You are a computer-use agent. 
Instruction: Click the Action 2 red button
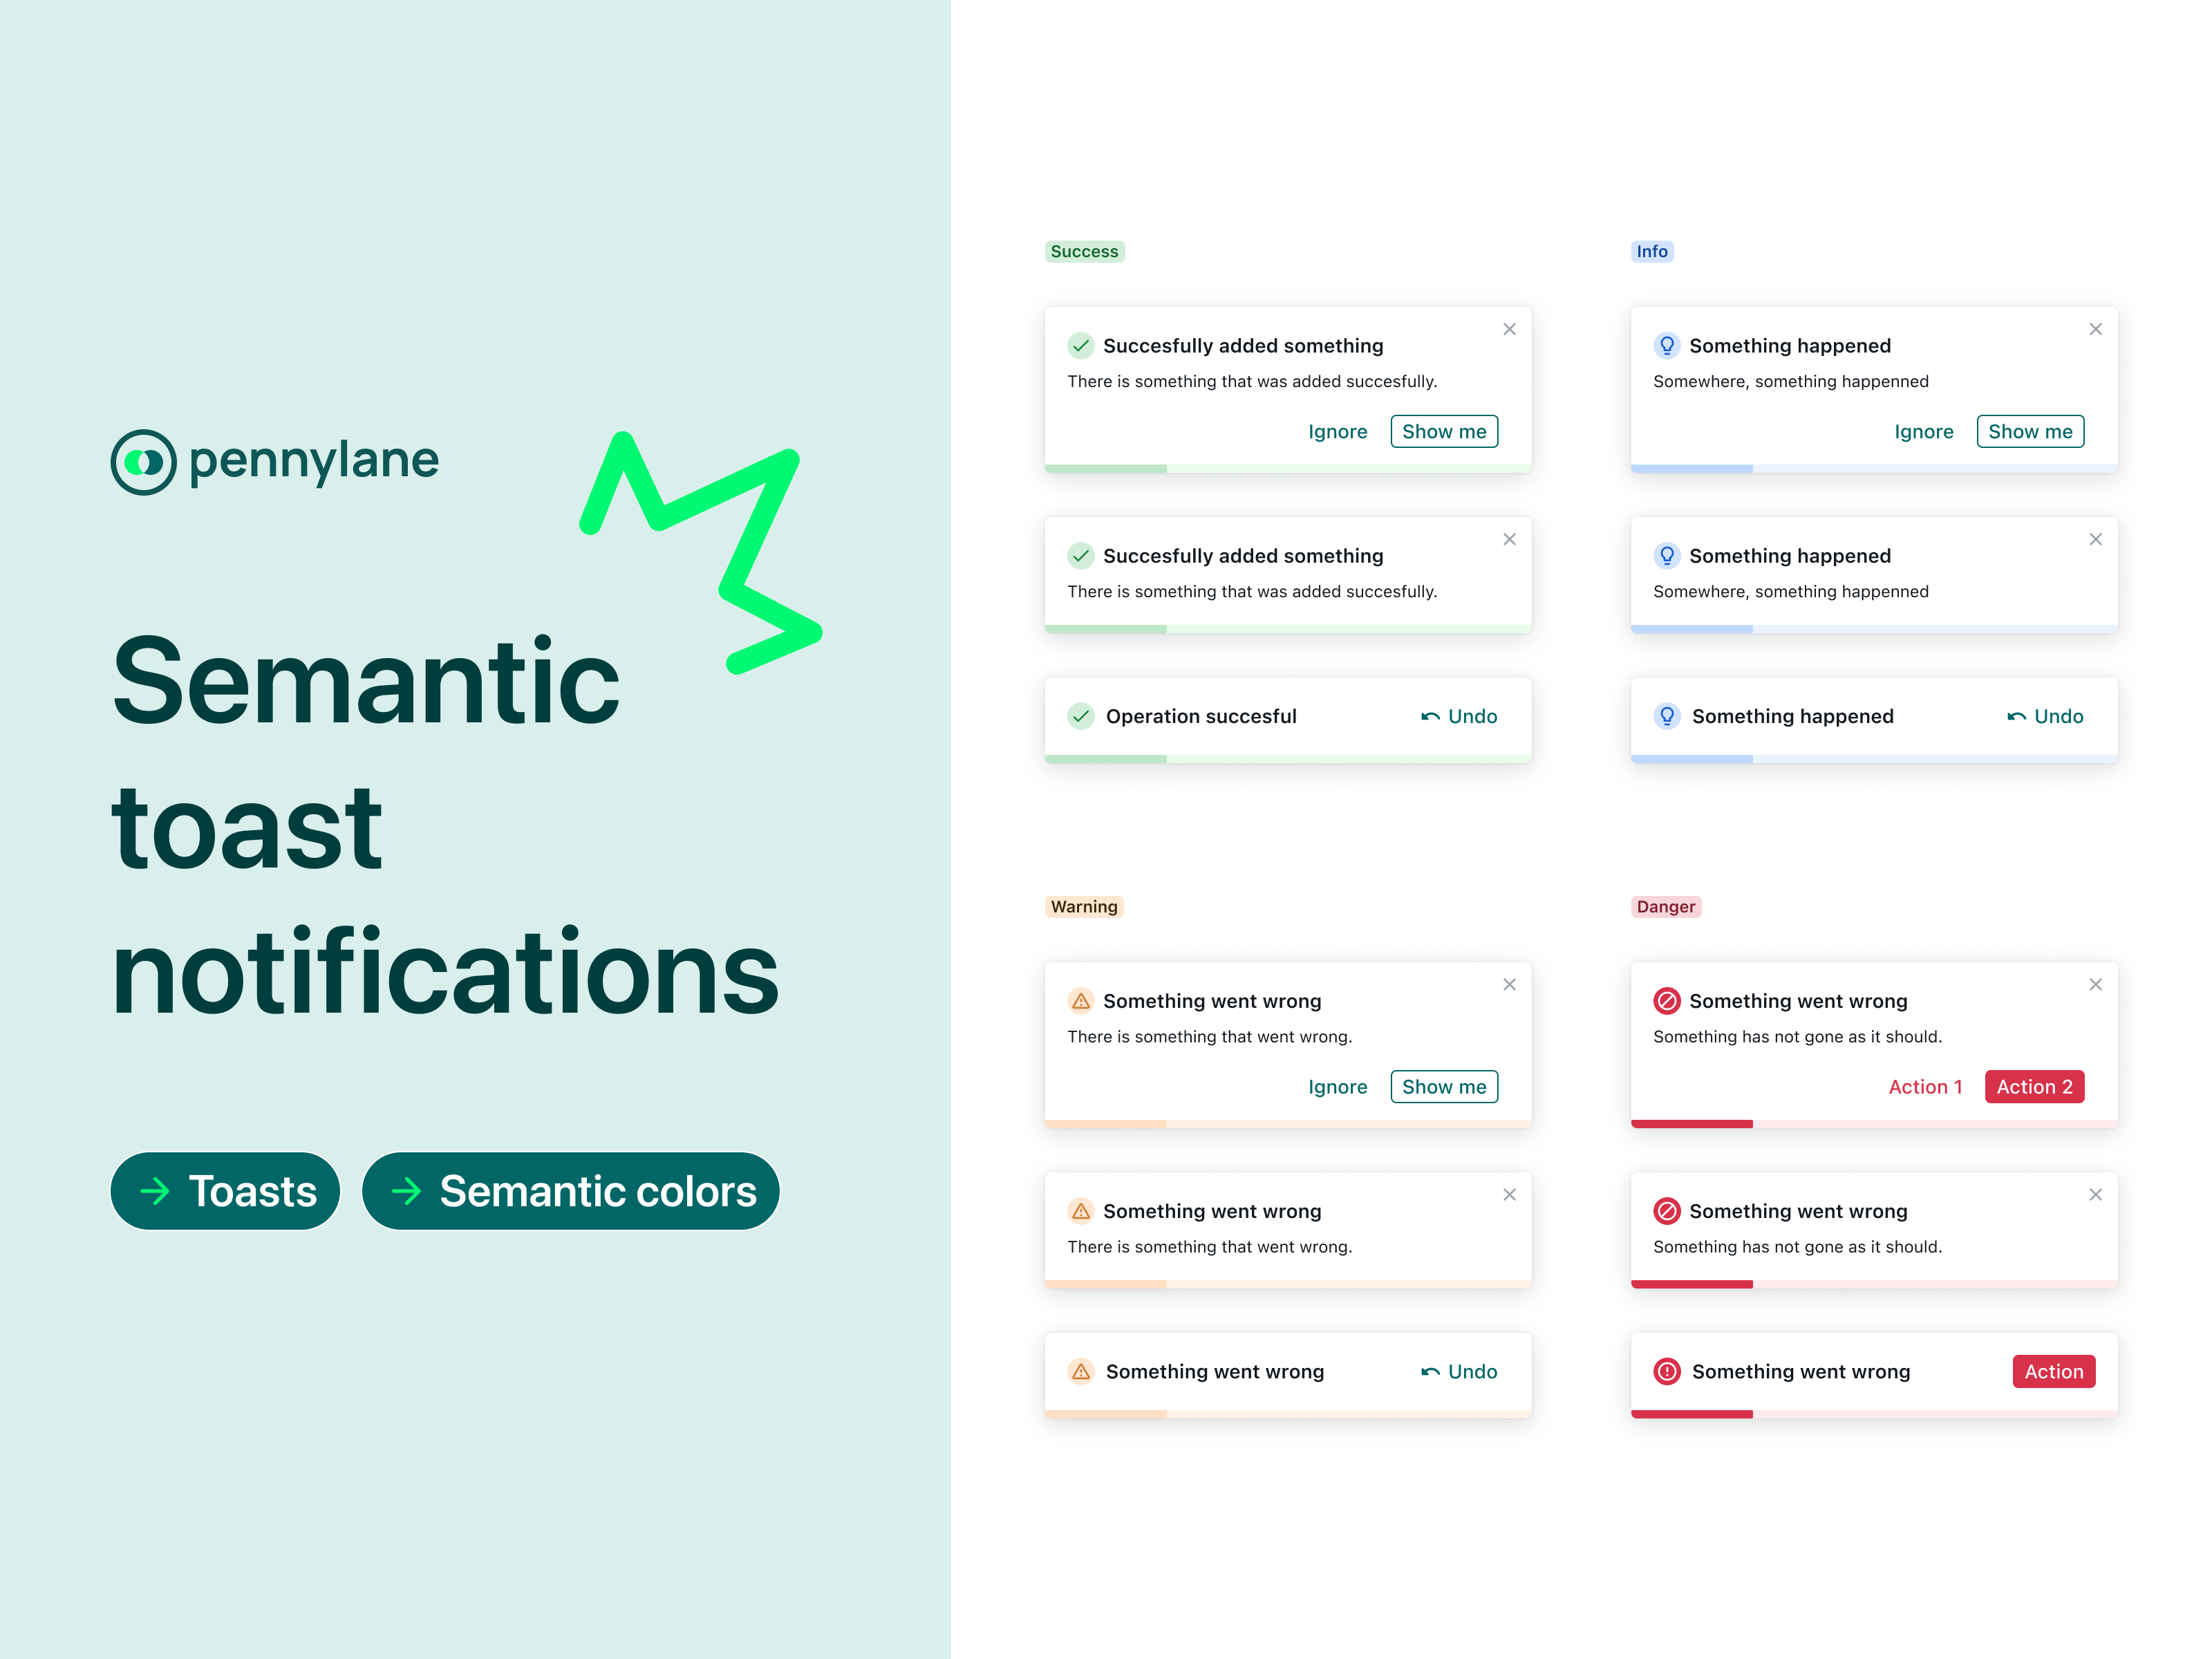[x=2035, y=1086]
